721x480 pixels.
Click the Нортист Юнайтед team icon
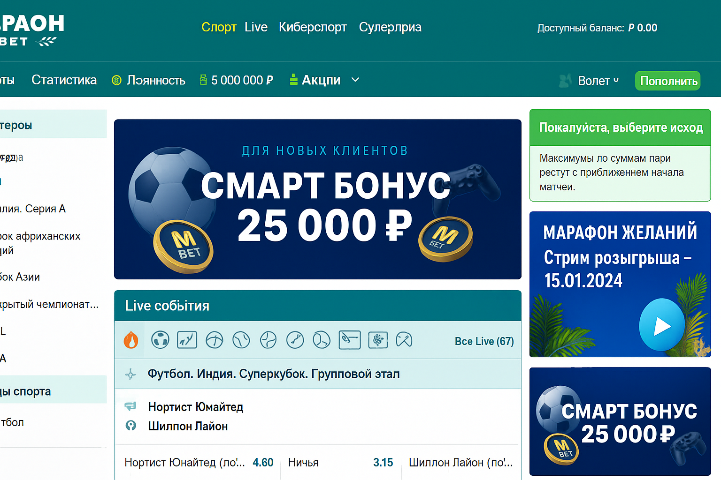click(x=130, y=406)
